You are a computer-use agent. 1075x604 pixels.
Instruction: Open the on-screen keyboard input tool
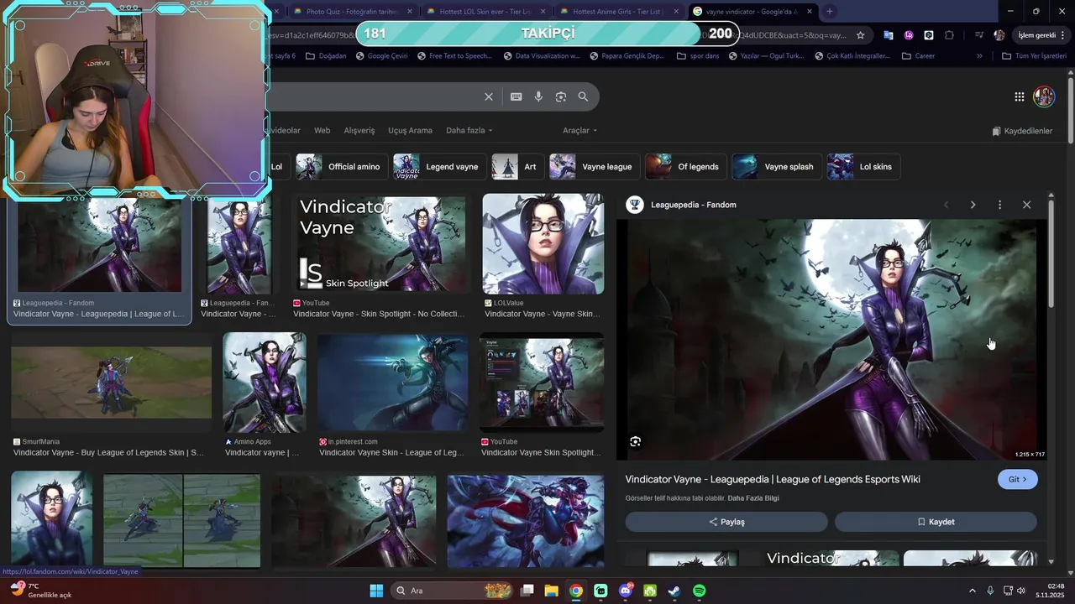[x=517, y=96]
